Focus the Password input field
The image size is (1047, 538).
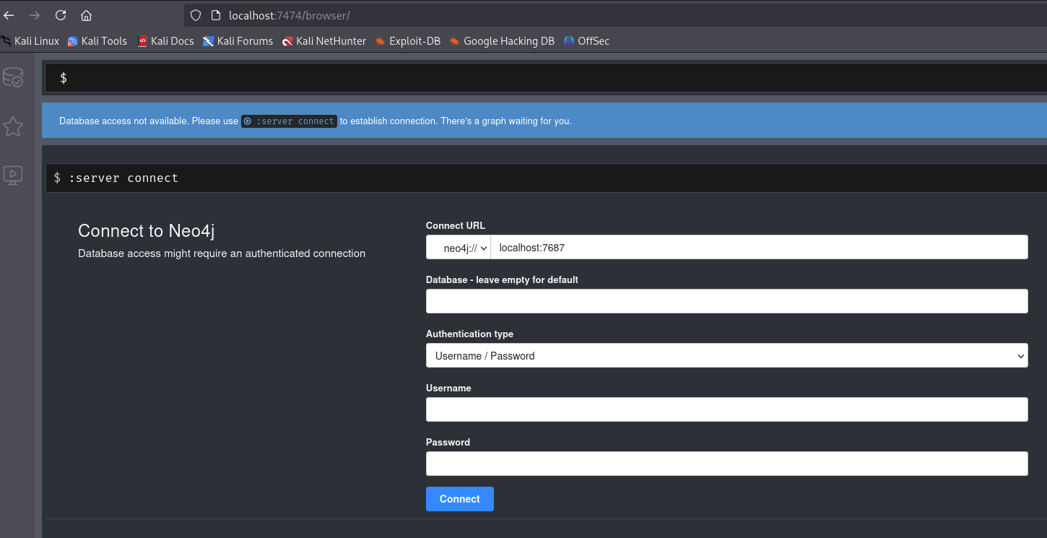click(726, 464)
